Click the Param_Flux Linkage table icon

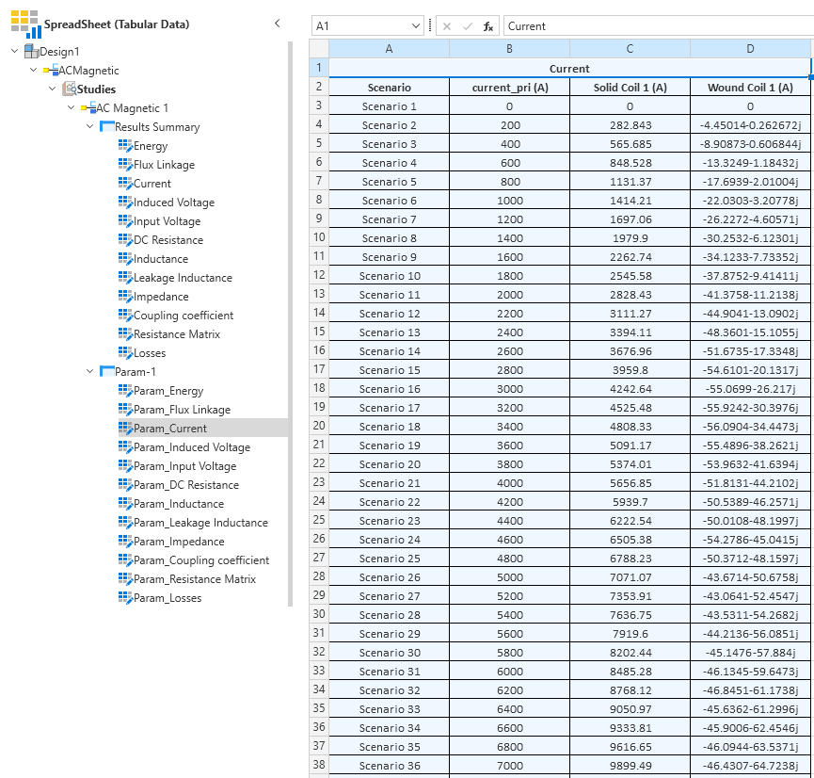pyautogui.click(x=126, y=410)
